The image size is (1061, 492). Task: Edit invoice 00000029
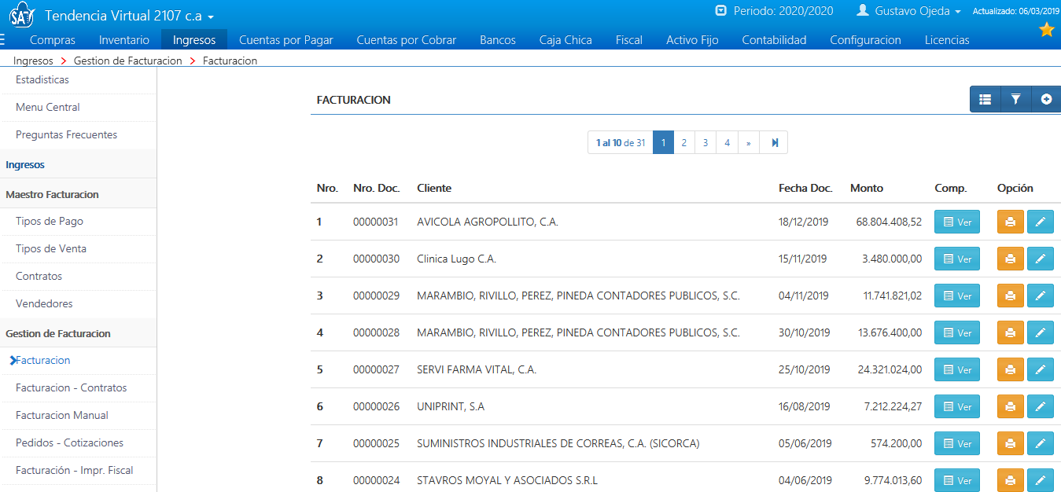coord(1041,296)
